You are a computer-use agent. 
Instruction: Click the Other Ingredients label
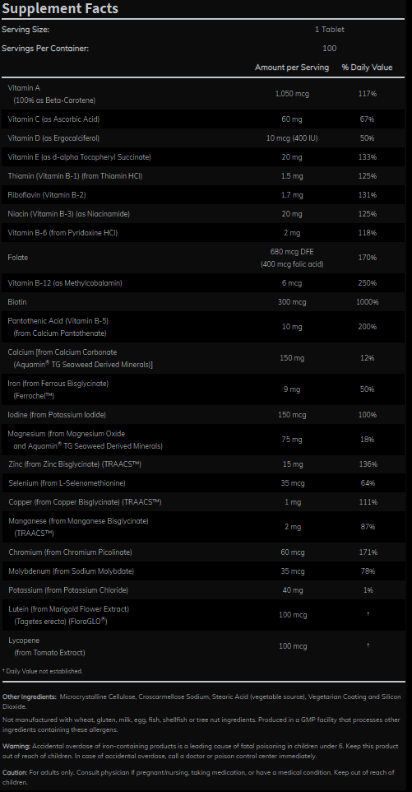pos(30,697)
